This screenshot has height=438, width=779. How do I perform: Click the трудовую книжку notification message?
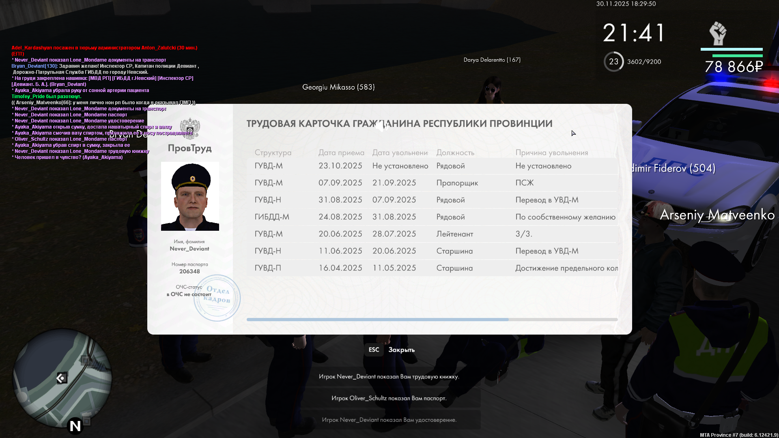389,376
